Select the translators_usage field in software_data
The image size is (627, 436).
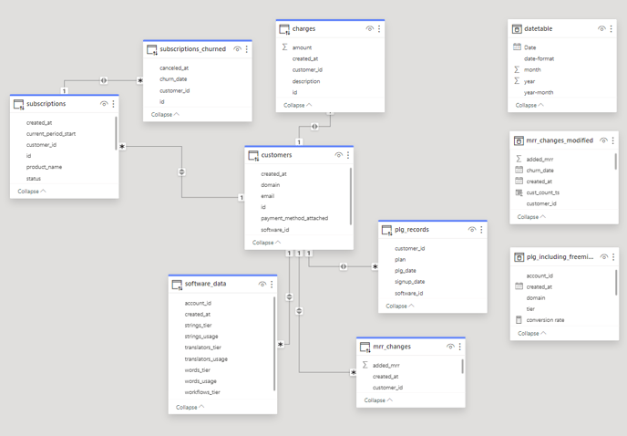click(205, 359)
